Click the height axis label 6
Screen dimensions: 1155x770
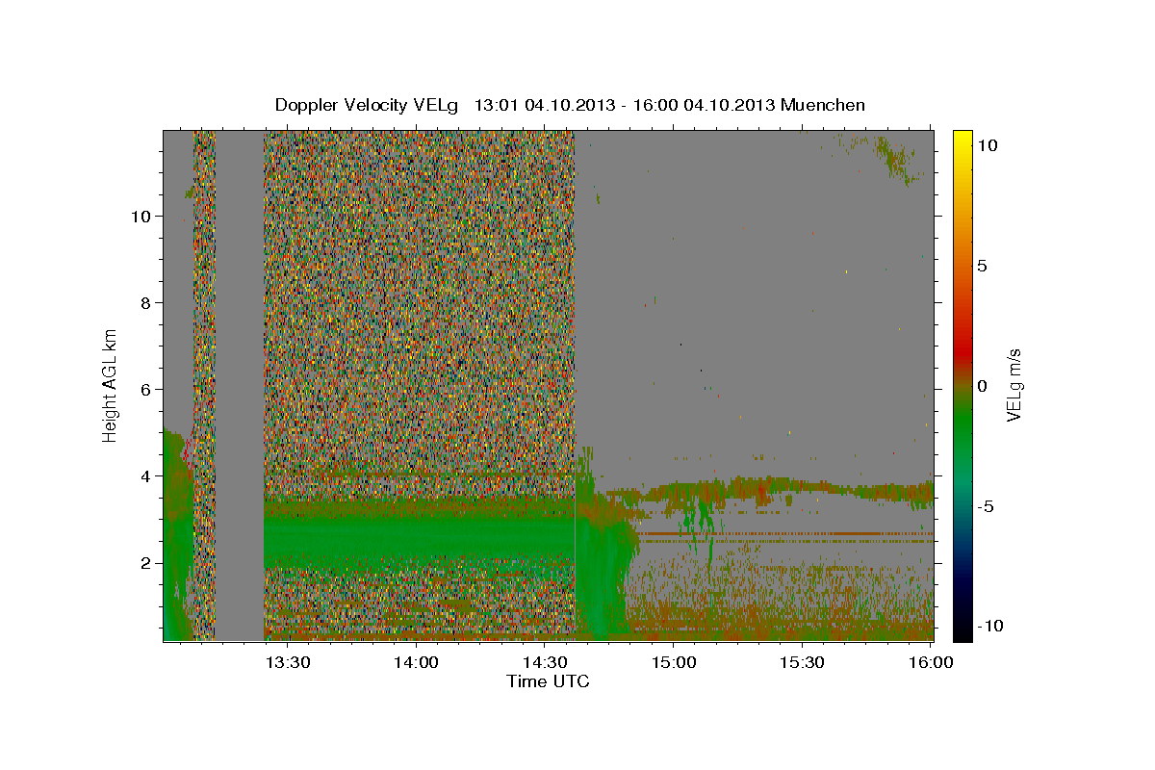tap(144, 389)
